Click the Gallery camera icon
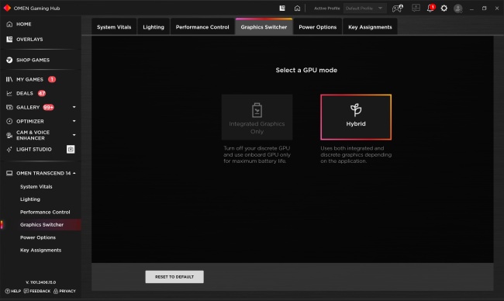Screen dimensions: 504x301 tap(9, 107)
